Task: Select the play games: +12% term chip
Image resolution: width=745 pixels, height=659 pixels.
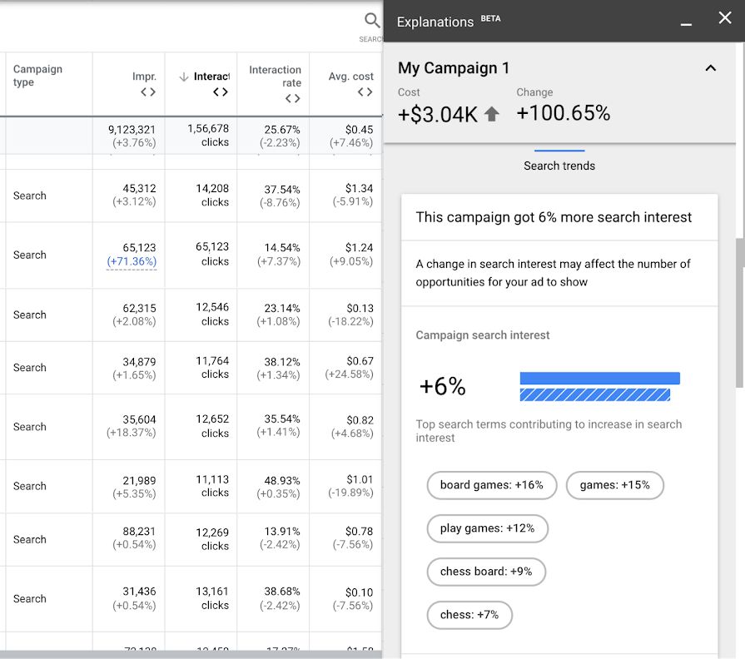Action: 487,528
